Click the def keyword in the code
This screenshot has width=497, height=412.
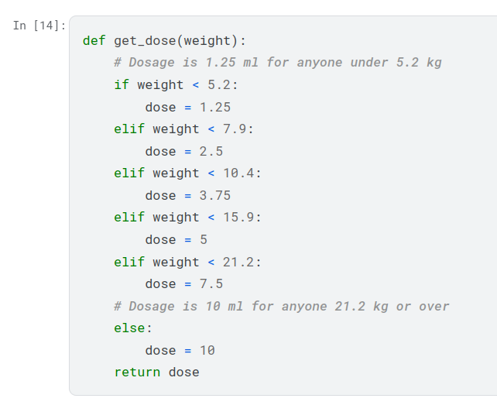point(94,40)
